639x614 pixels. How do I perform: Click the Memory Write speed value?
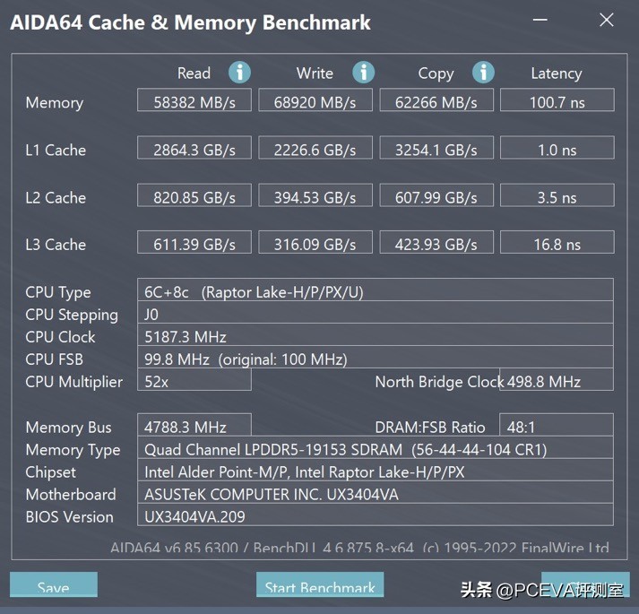pyautogui.click(x=315, y=102)
